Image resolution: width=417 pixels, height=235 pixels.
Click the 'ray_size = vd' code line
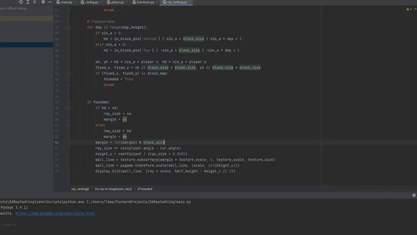117,114
